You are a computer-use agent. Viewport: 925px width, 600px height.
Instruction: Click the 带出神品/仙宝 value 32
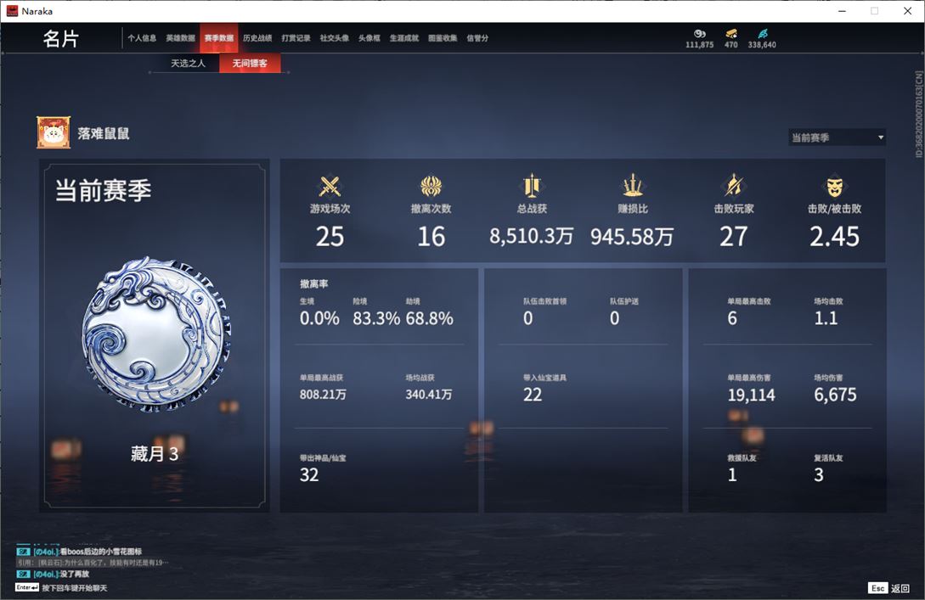point(309,475)
